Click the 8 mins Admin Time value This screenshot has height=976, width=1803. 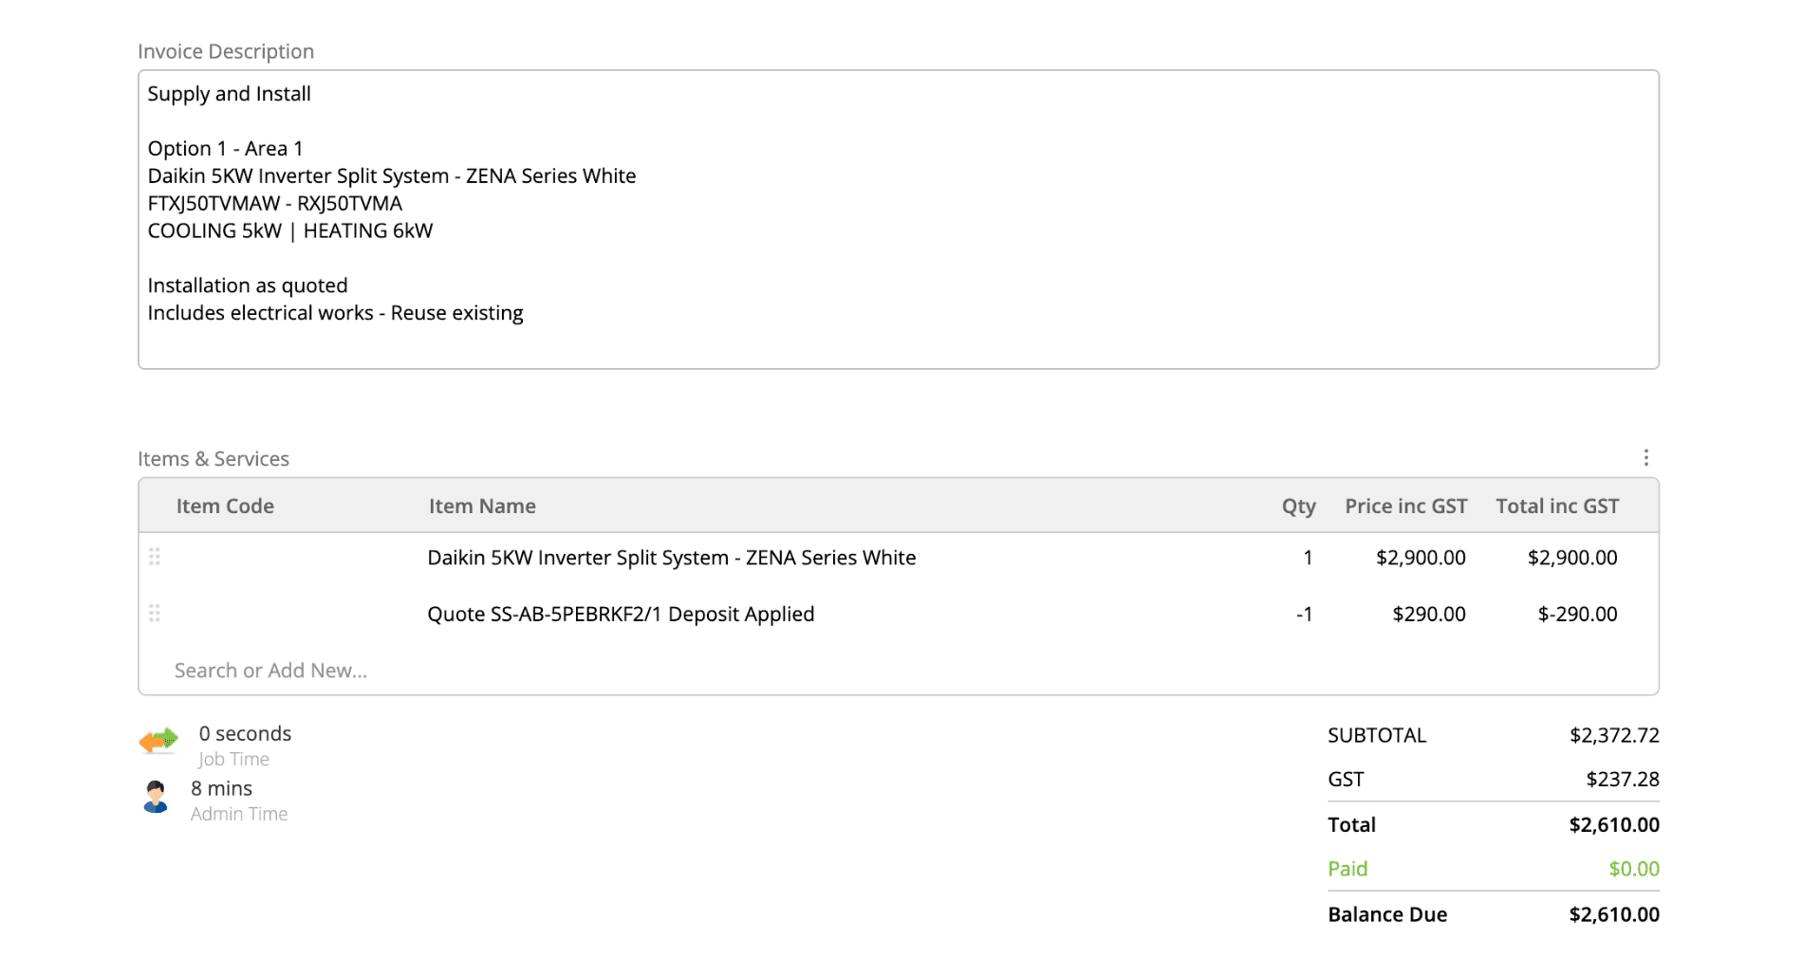pos(221,789)
